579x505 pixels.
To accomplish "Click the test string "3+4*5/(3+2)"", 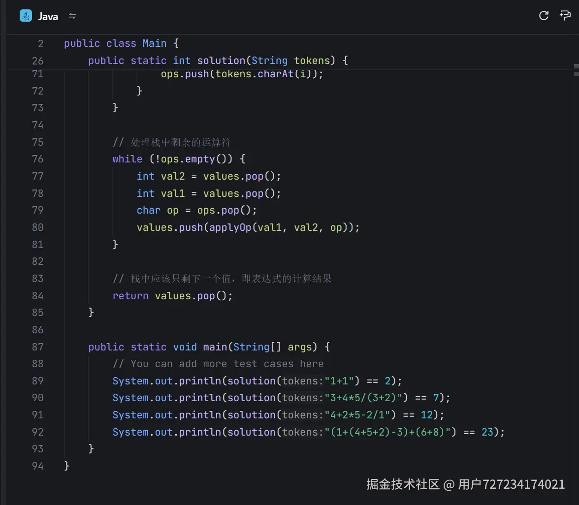I will (x=363, y=398).
